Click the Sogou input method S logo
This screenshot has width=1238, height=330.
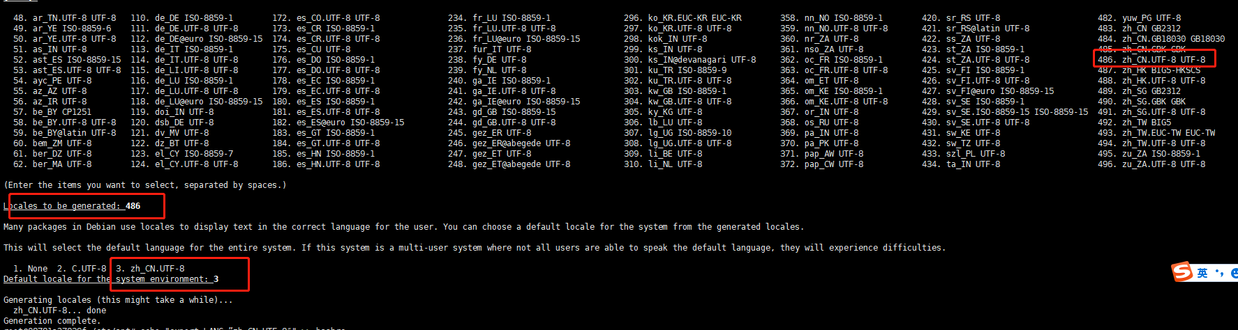1182,272
